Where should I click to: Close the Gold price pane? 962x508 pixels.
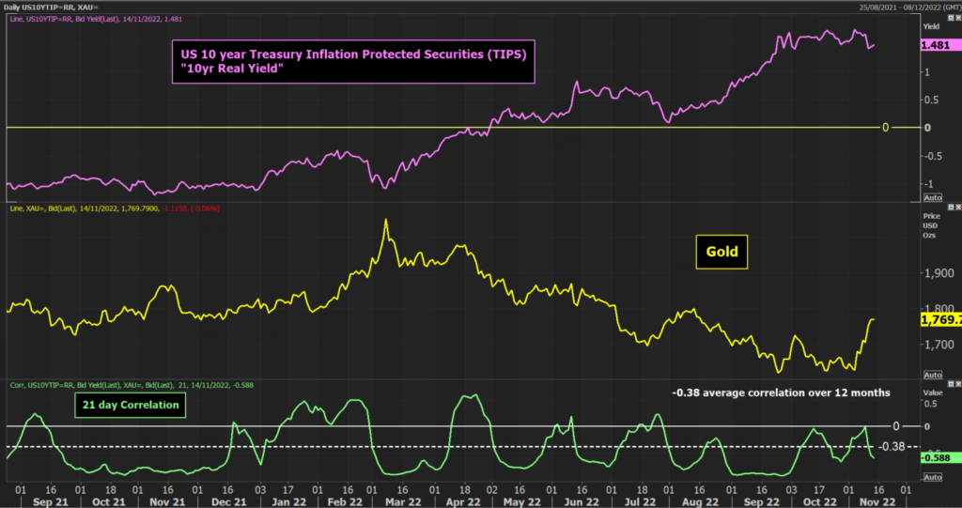coord(957,208)
